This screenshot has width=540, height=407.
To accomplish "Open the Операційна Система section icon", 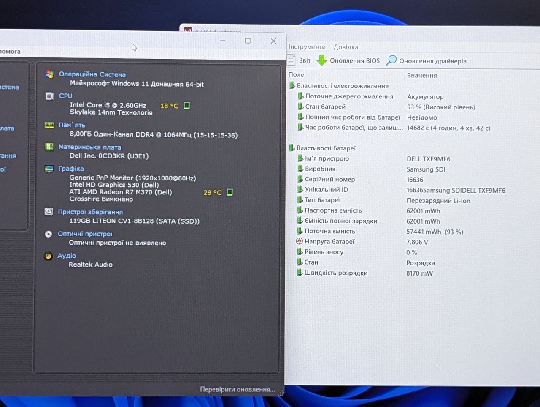I will tap(49, 74).
